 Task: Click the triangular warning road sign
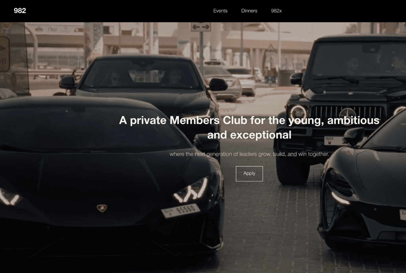click(271, 48)
